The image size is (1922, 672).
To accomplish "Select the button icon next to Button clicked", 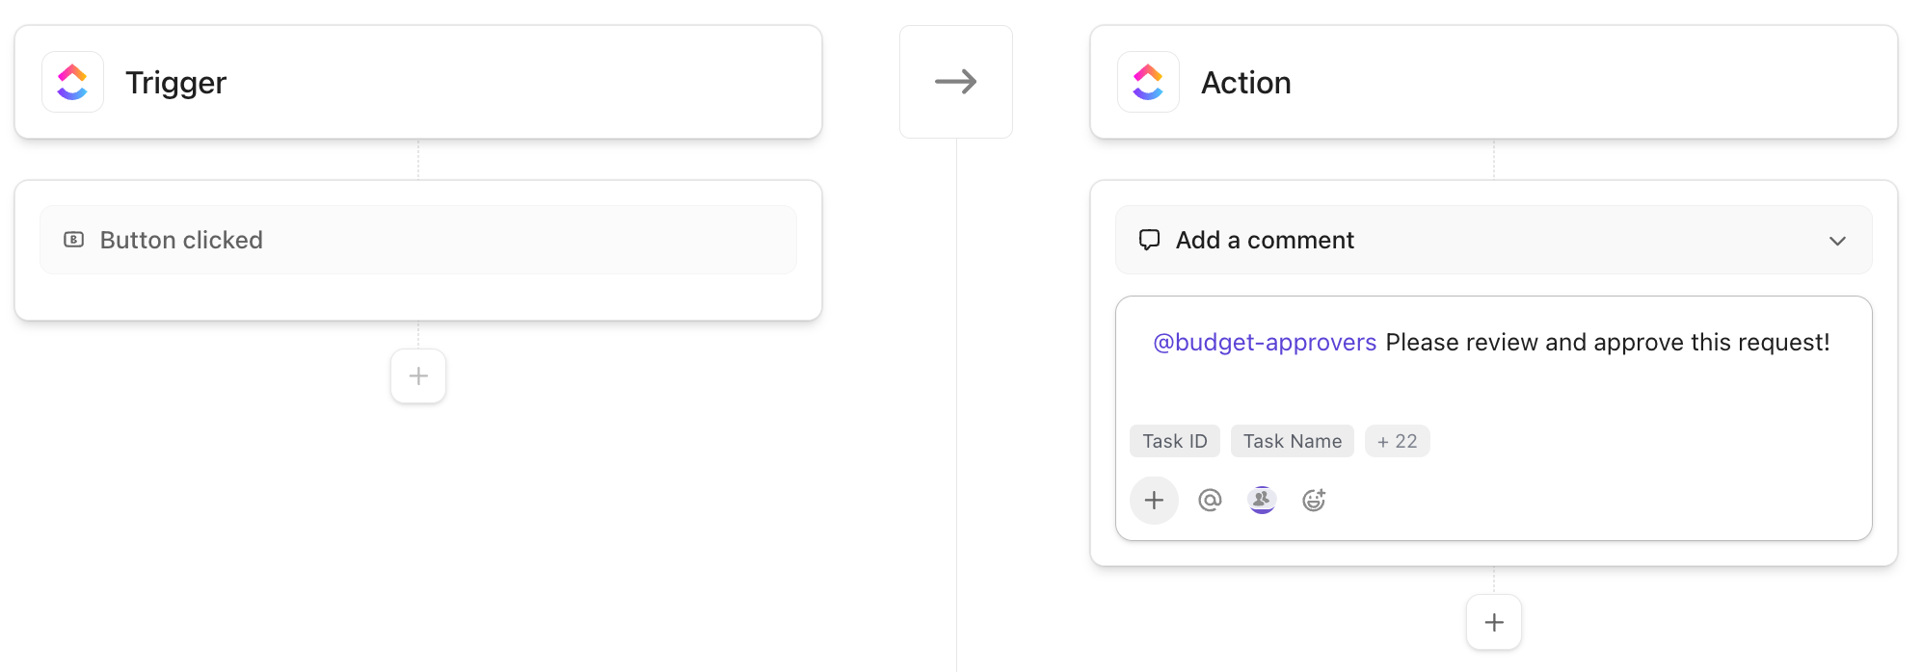I will pos(73,240).
